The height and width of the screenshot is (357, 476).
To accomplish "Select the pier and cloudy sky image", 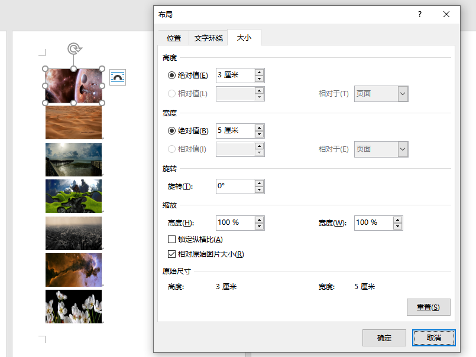I will (x=73, y=159).
